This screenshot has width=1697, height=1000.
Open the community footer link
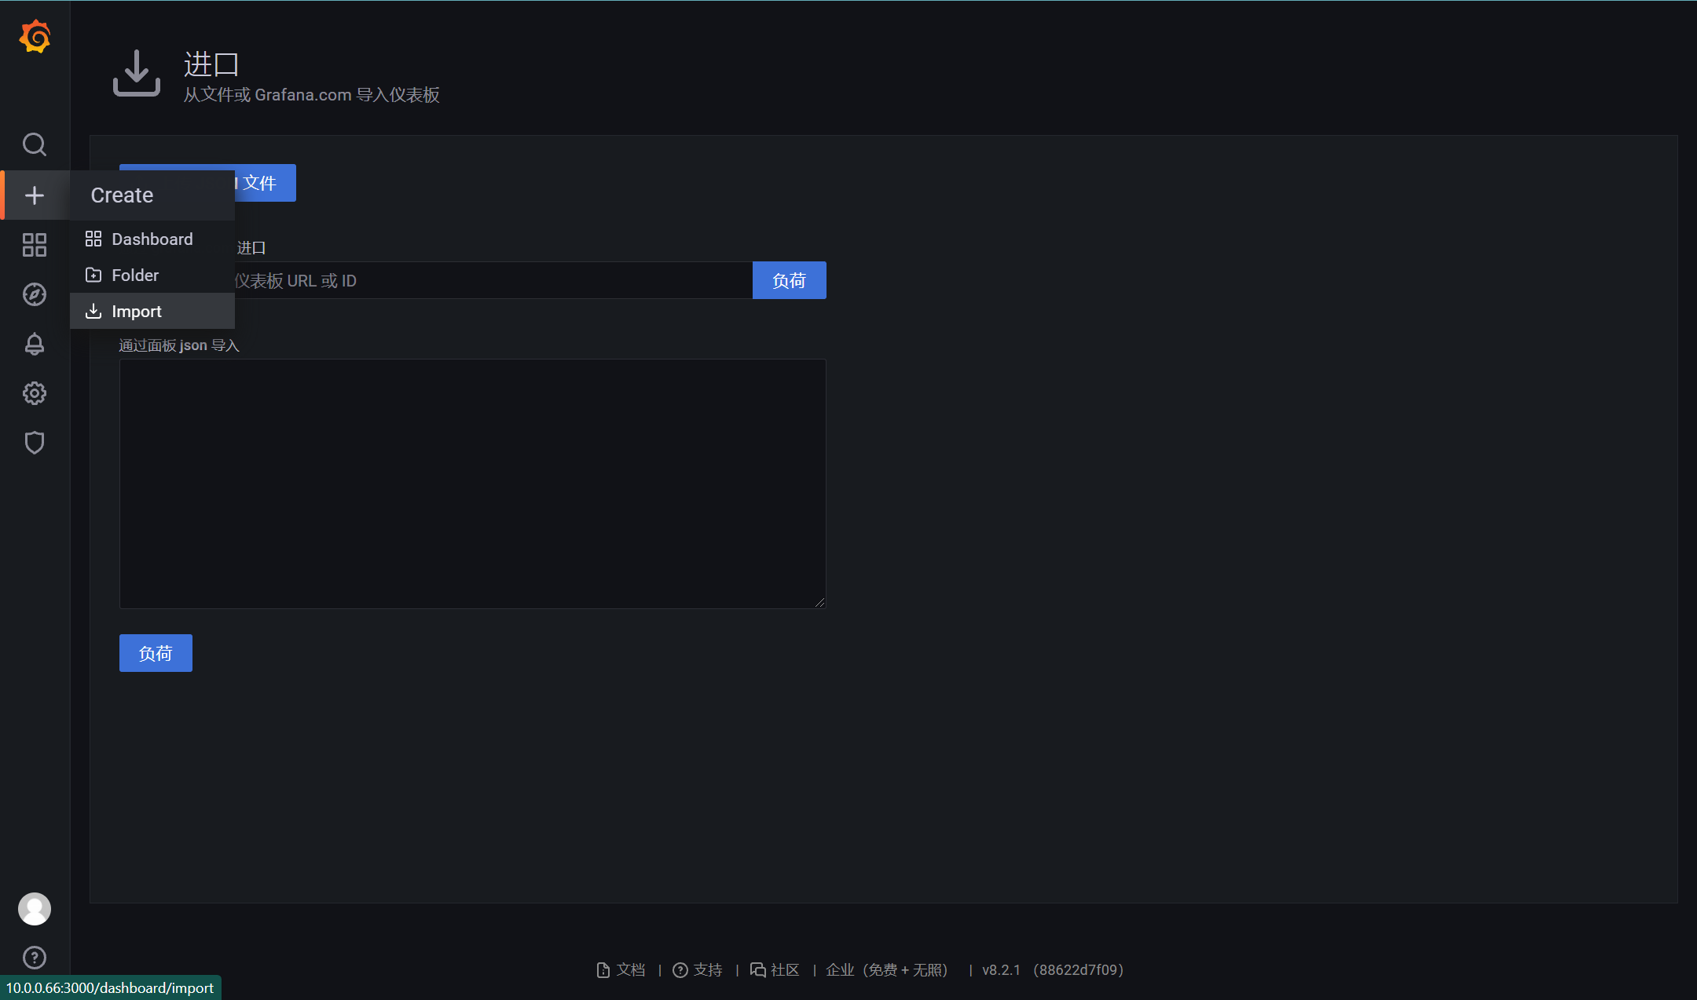(775, 970)
